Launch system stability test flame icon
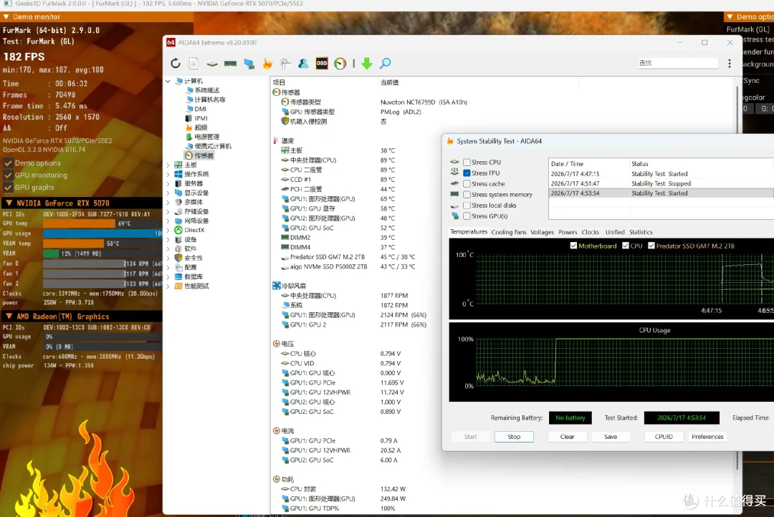The height and width of the screenshot is (517, 774). pos(267,63)
